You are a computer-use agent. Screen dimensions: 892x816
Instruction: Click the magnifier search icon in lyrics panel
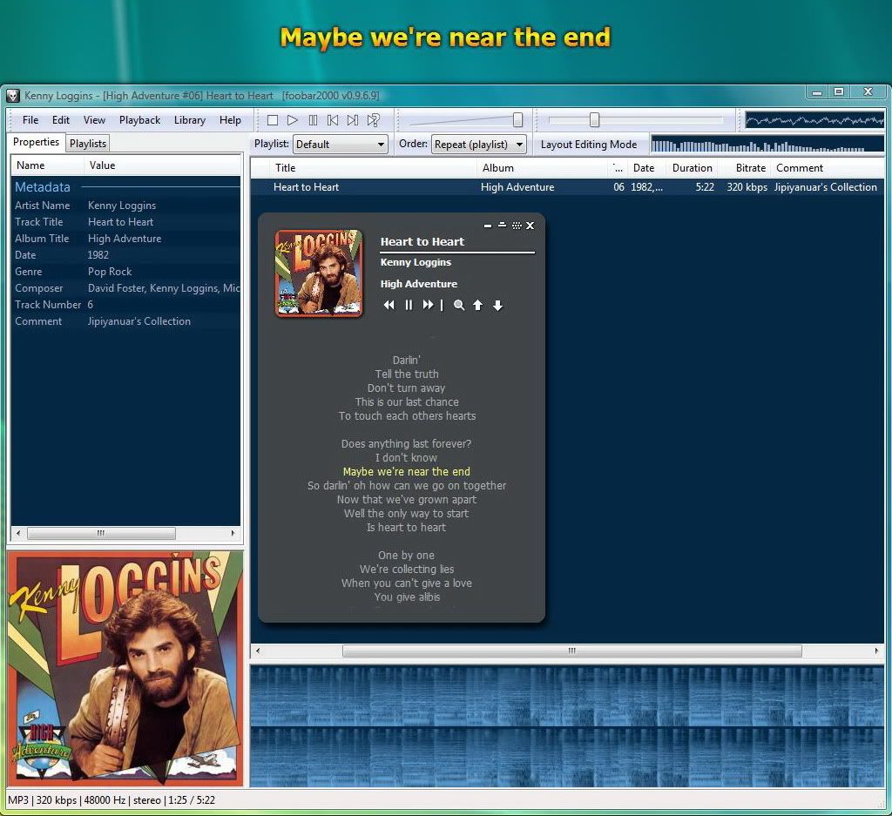coord(459,306)
